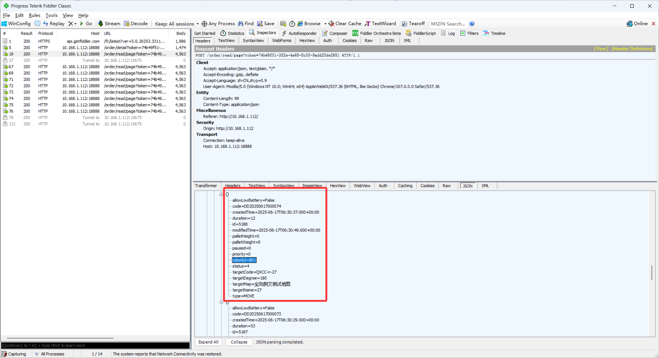Viewport: 659px width, 358px height.
Task: Open the response XML tab
Action: click(485, 186)
